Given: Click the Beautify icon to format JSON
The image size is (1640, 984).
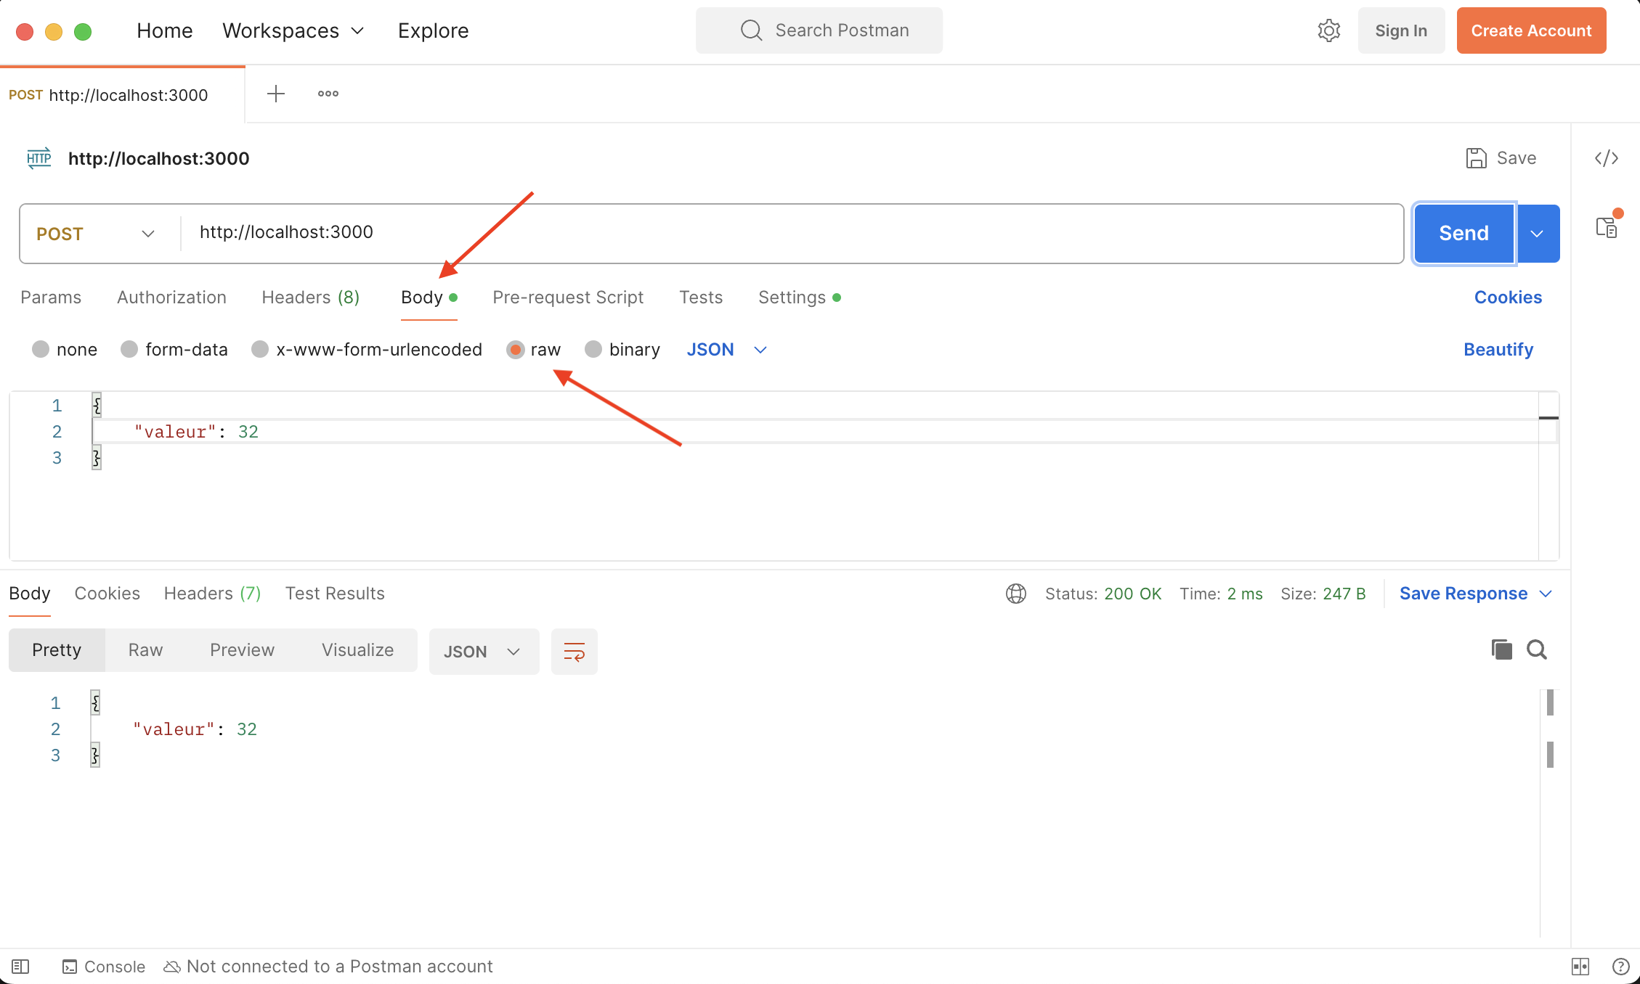Looking at the screenshot, I should (x=1499, y=348).
